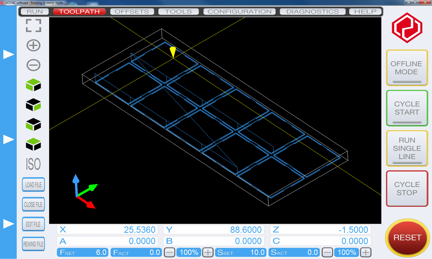
Task: Switch to ISO isometric view
Action: (33, 164)
